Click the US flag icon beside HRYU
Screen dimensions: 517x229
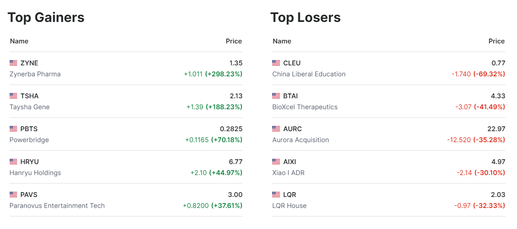13,162
